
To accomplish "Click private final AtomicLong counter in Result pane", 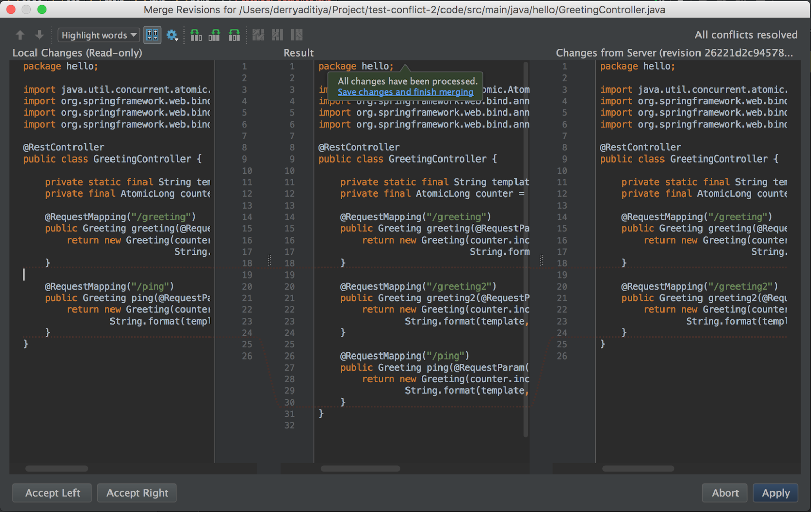I will (427, 194).
